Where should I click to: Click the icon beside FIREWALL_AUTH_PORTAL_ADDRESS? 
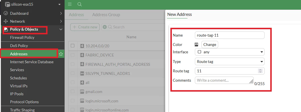click(82, 64)
